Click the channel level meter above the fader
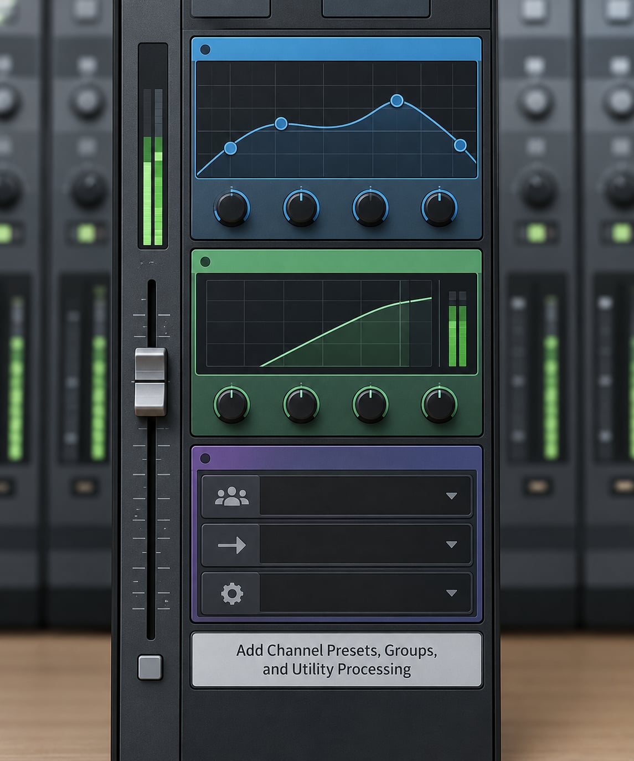Image resolution: width=634 pixels, height=761 pixels. click(x=153, y=146)
